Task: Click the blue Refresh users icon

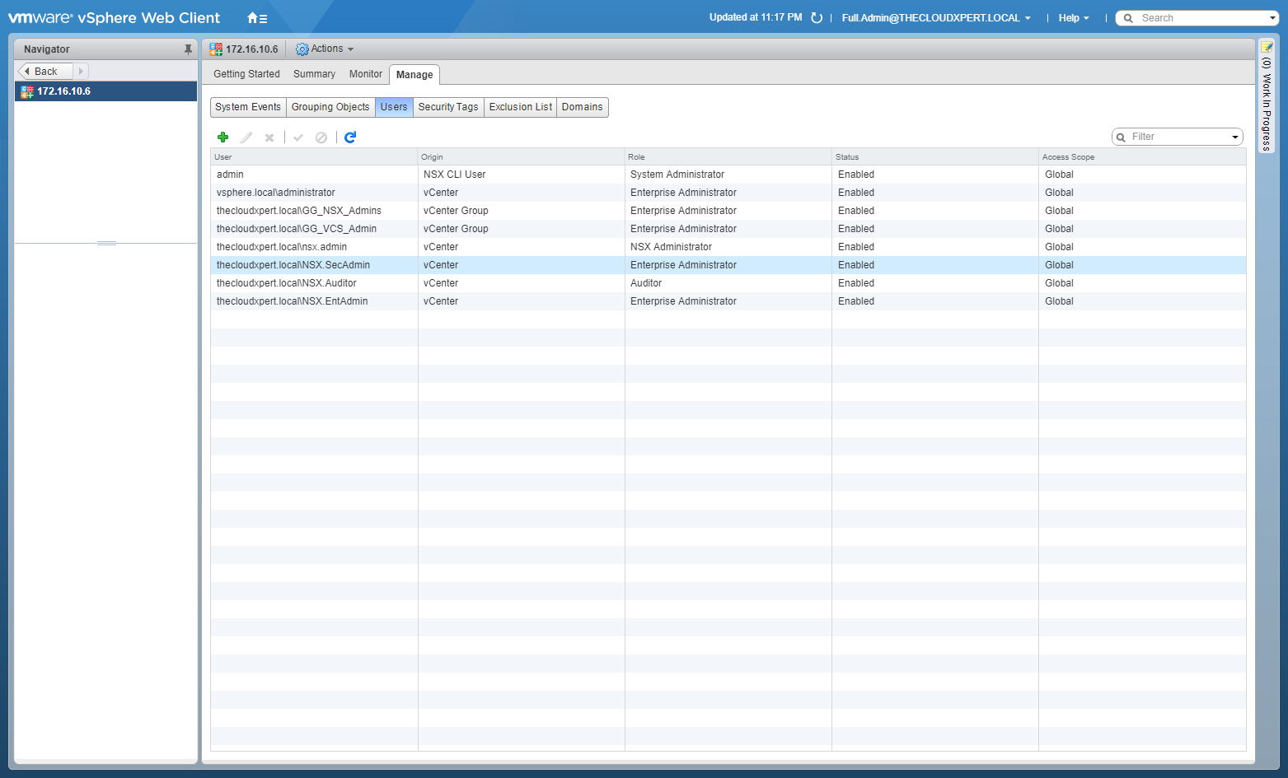Action: pos(350,137)
